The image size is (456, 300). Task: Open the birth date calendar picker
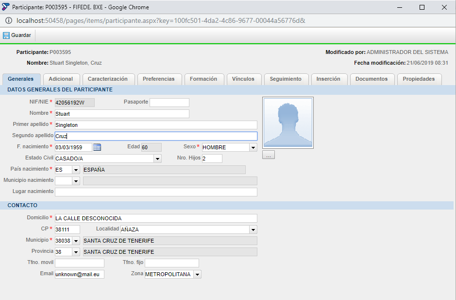point(97,147)
